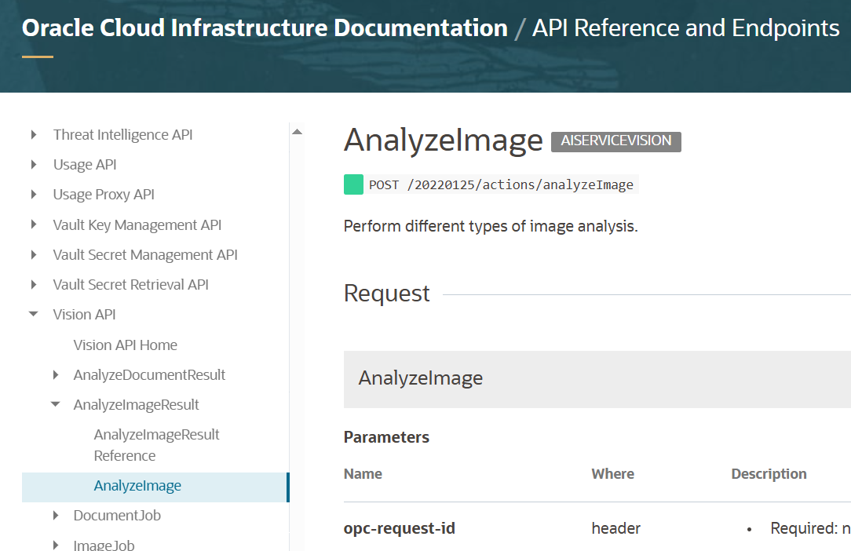Expand Vault Secret Management API arrow

(x=34, y=254)
